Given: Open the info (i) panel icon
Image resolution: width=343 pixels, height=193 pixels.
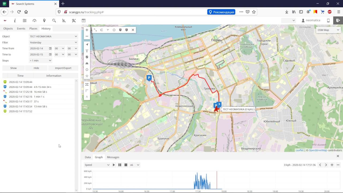Looking at the screenshot, I should [x=15, y=20].
